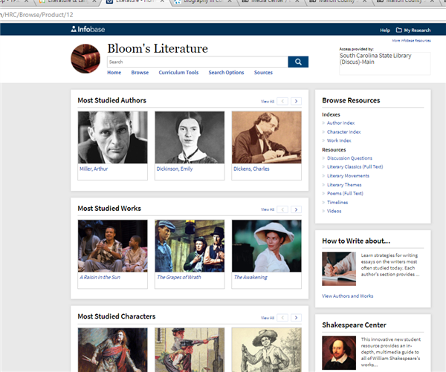
Task: Open More Infobase Resources link
Action: (411, 41)
